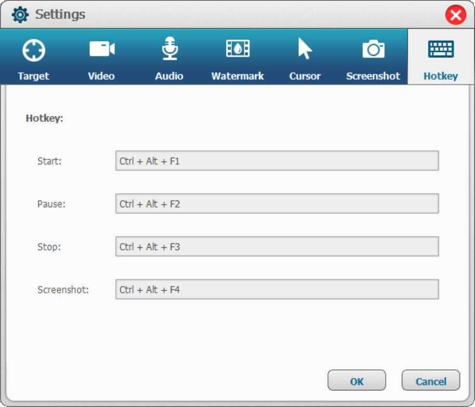Select the video camera icon
475x407 pixels.
point(101,49)
